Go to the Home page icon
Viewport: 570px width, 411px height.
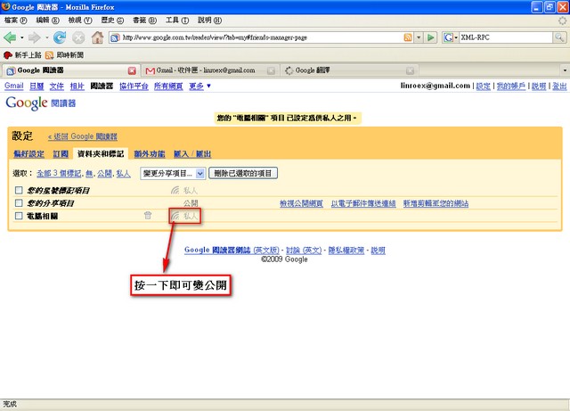coord(97,37)
